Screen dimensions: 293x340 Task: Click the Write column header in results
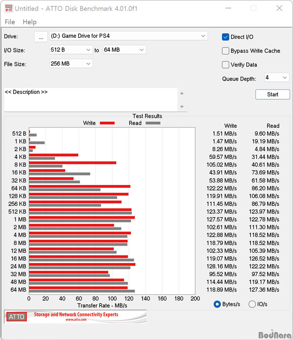pos(230,126)
